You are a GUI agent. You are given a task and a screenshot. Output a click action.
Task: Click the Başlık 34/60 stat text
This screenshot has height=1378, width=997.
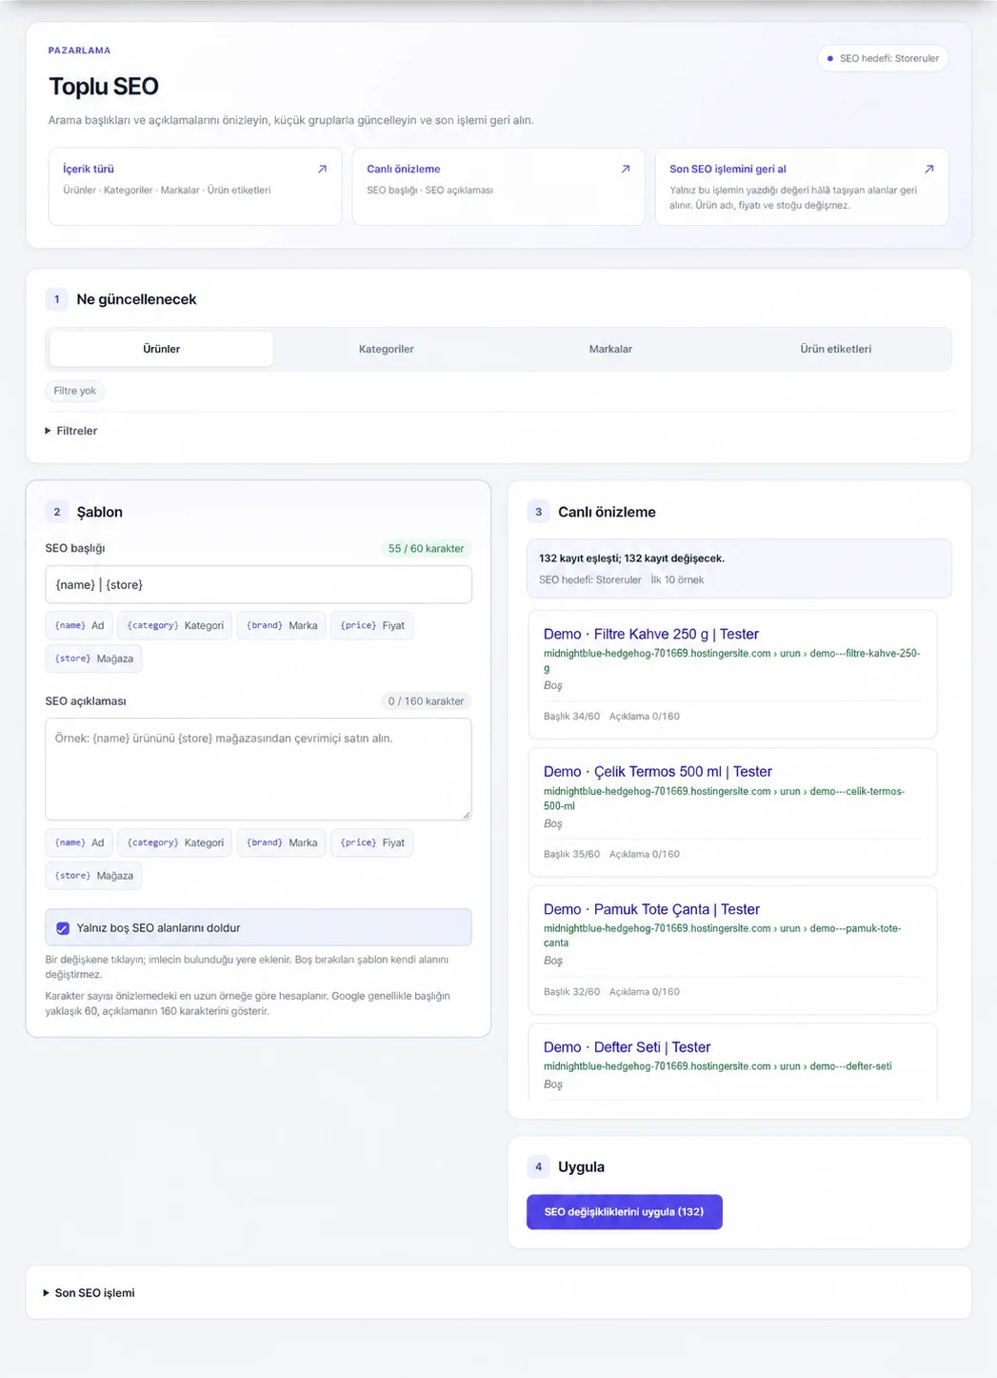pyautogui.click(x=571, y=717)
